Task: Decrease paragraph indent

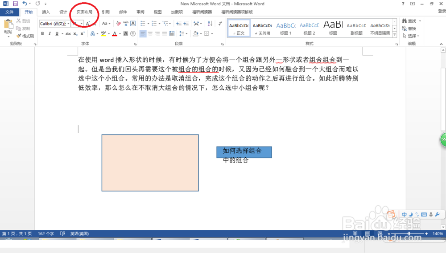Action: (179, 24)
